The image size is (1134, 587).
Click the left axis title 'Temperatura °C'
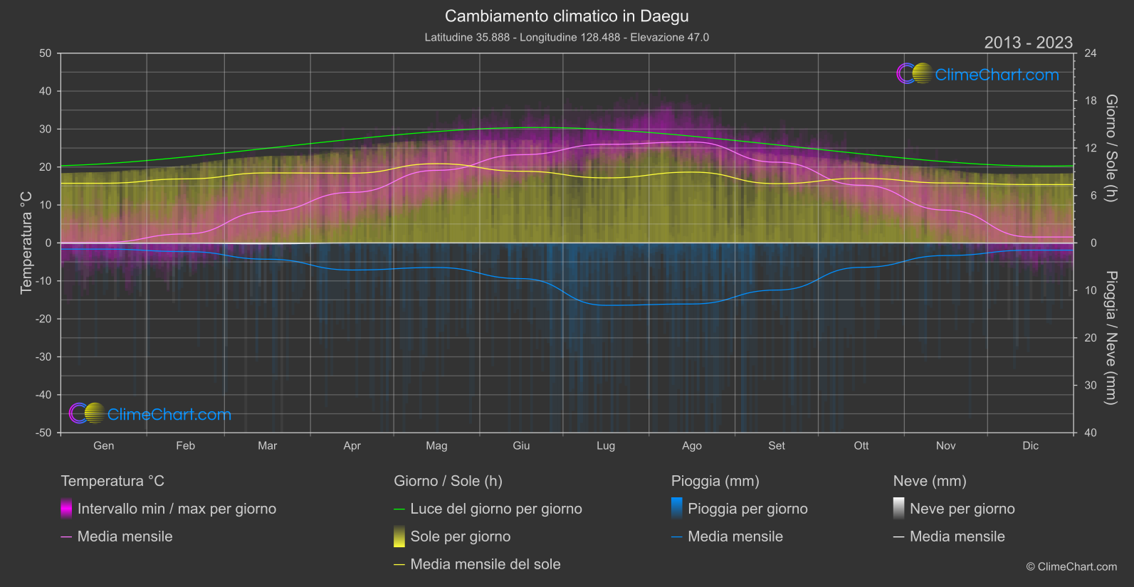coord(26,243)
